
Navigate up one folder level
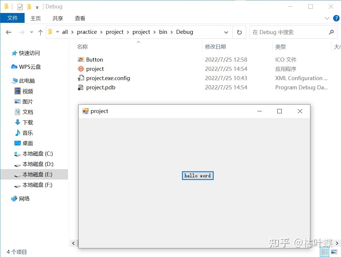(40, 32)
